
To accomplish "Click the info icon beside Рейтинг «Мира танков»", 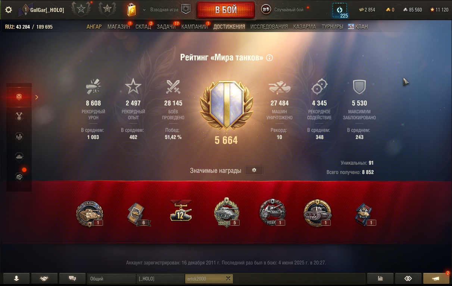I will coord(269,58).
